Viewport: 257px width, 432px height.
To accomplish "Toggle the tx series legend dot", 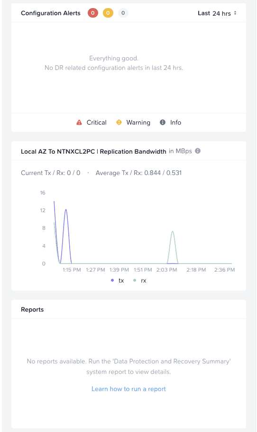I will pos(112,281).
